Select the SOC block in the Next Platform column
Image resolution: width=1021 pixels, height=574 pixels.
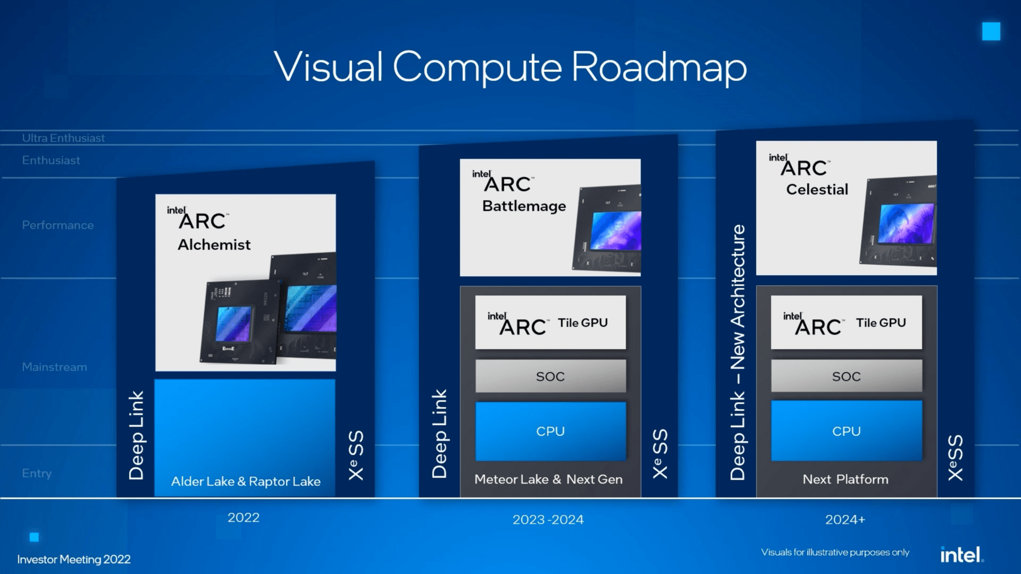coord(846,376)
